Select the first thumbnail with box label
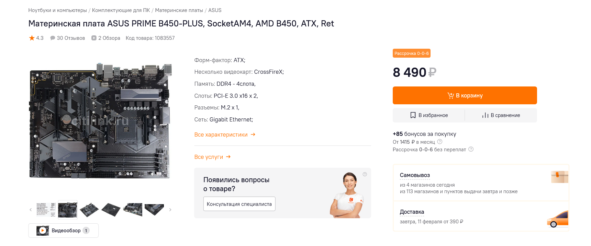 click(46, 209)
